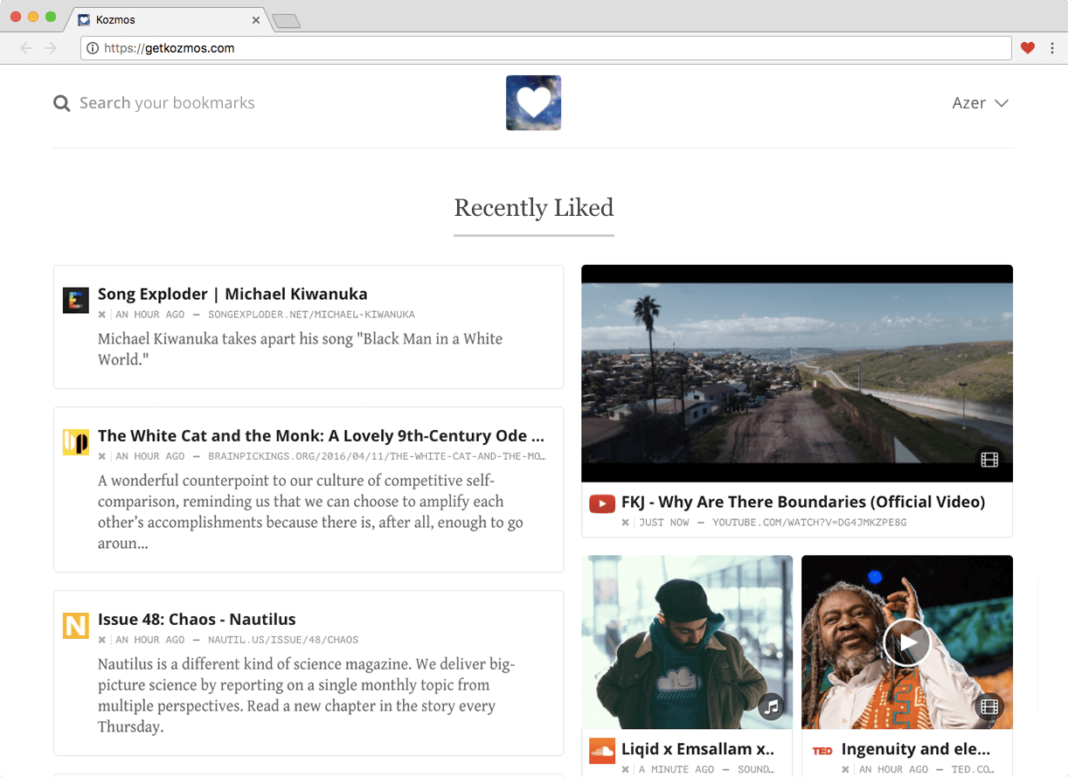This screenshot has height=777, width=1068.
Task: Click the red Kozmos heart extension icon
Action: coord(1028,48)
